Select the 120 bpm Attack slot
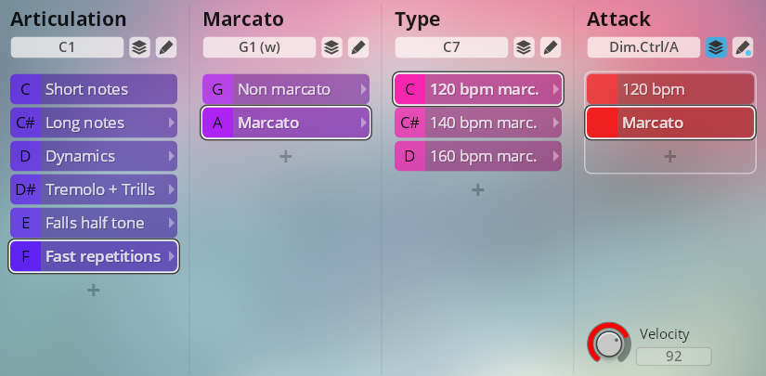Viewport: 766px width, 376px height. click(x=669, y=89)
